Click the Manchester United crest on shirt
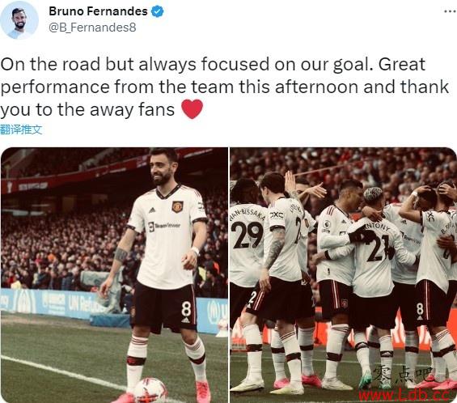This screenshot has height=403, width=457. coord(177,206)
